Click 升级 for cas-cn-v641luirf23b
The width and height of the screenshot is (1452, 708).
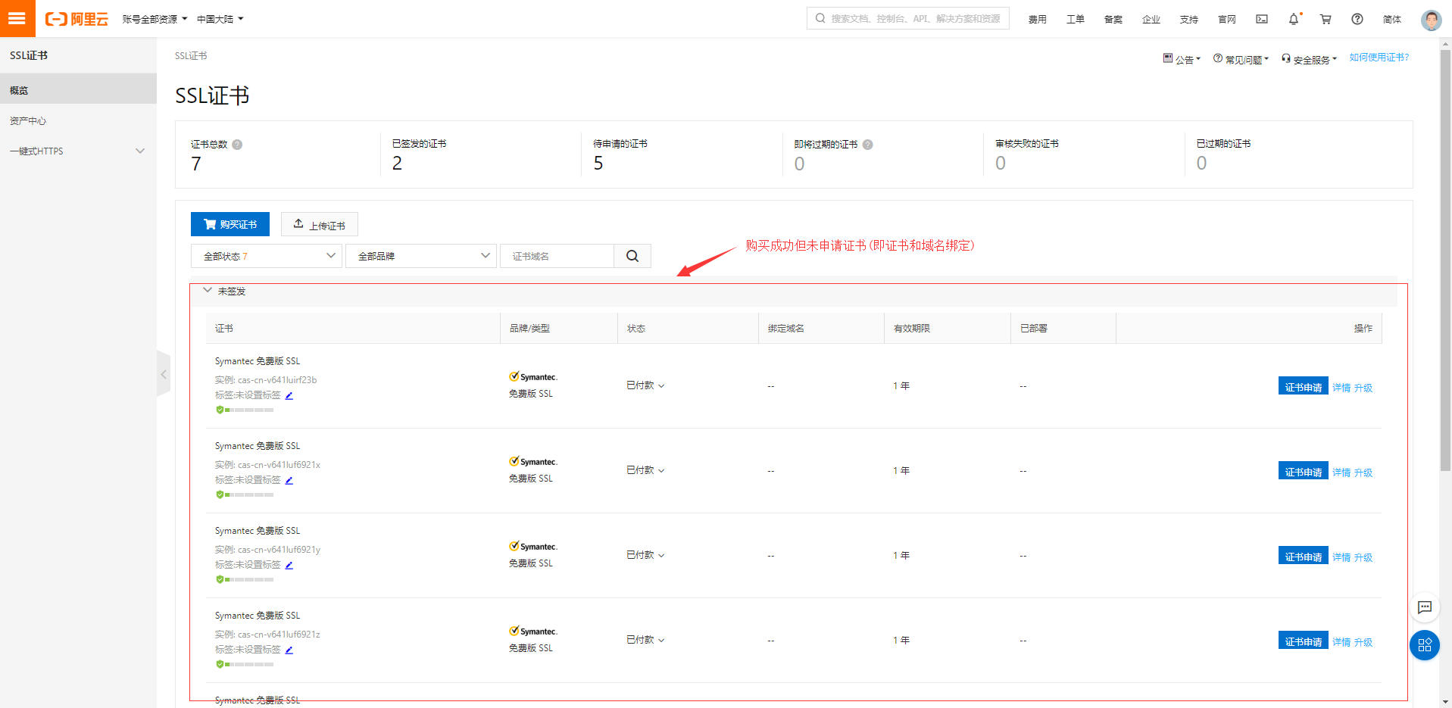(1363, 387)
